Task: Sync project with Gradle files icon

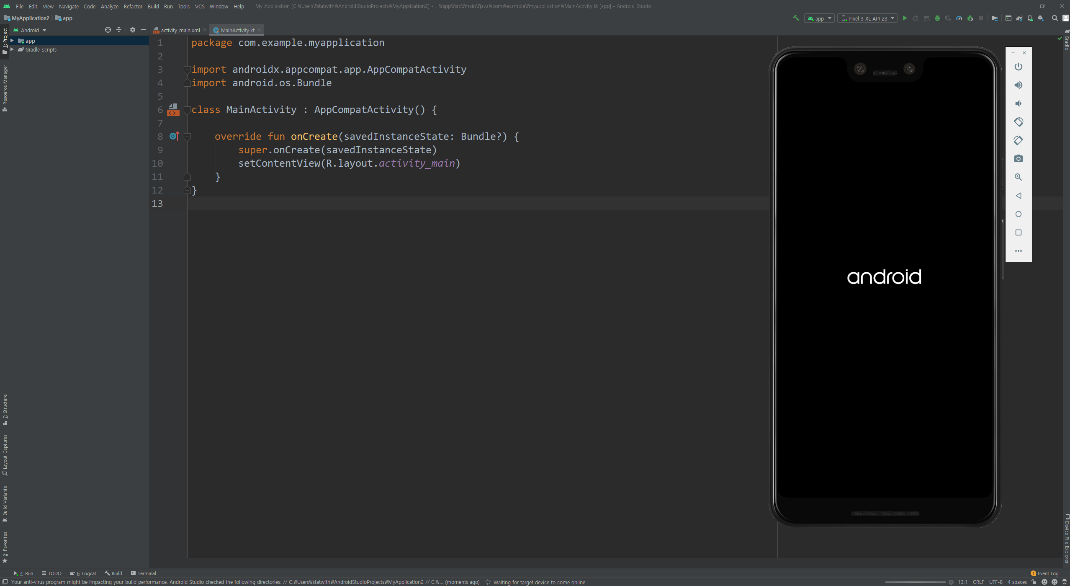Action: 1019,18
